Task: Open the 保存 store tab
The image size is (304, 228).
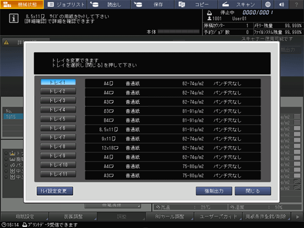Action: pyautogui.click(x=153, y=4)
